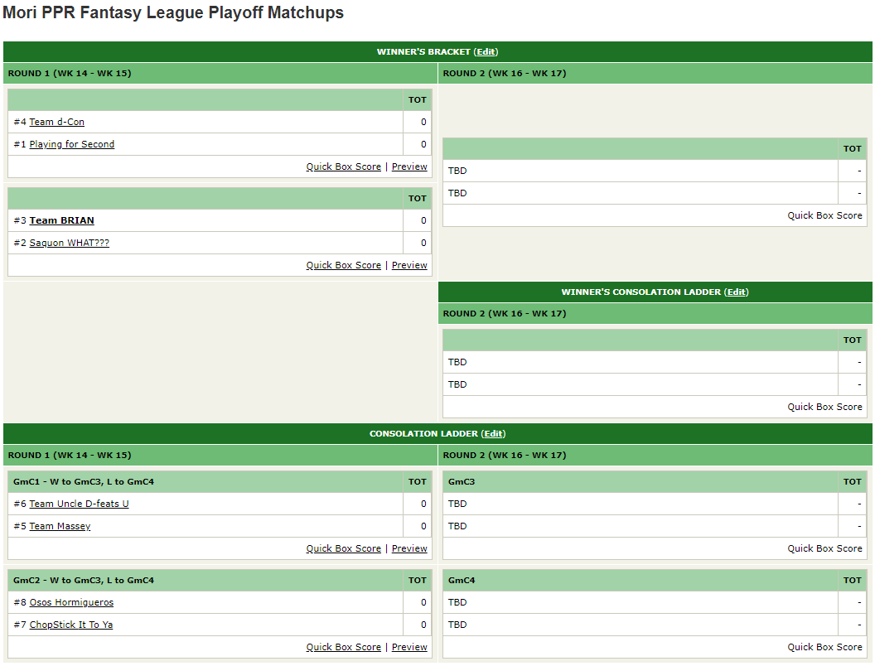
Task: Select ChopStick It To Ya team
Action: 70,625
